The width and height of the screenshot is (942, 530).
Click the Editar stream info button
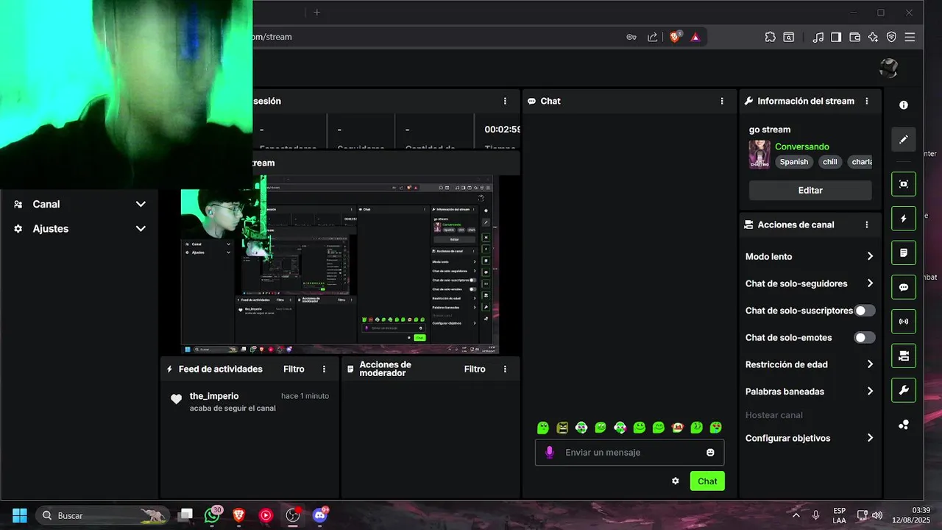point(810,190)
